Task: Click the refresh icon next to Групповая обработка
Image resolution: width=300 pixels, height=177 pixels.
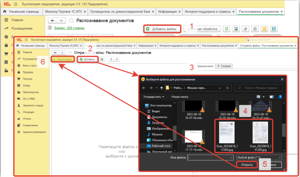Action: point(226,29)
